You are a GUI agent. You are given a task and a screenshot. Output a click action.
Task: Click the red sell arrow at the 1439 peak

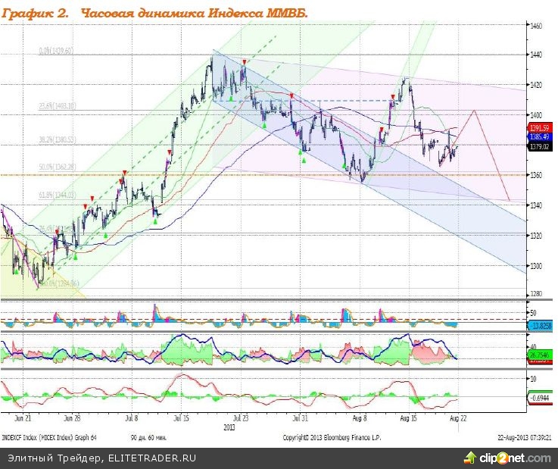(244, 62)
